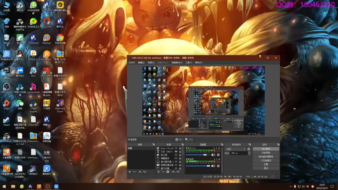Undock the 混音器 panel with float icon
The image size is (338, 190).
(222, 144)
